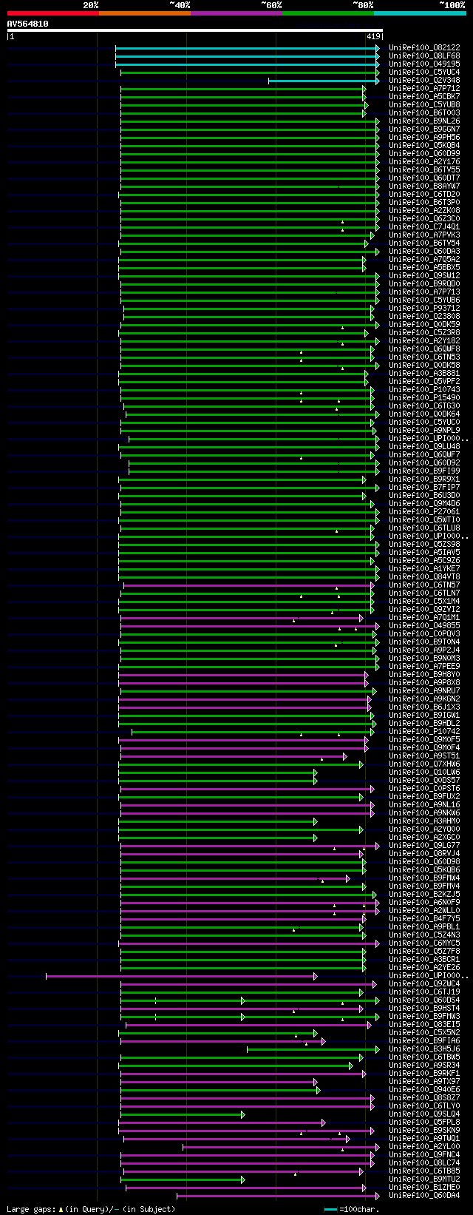Select hit UniRef100_O49195
The image size is (473, 1215).
(x=424, y=64)
